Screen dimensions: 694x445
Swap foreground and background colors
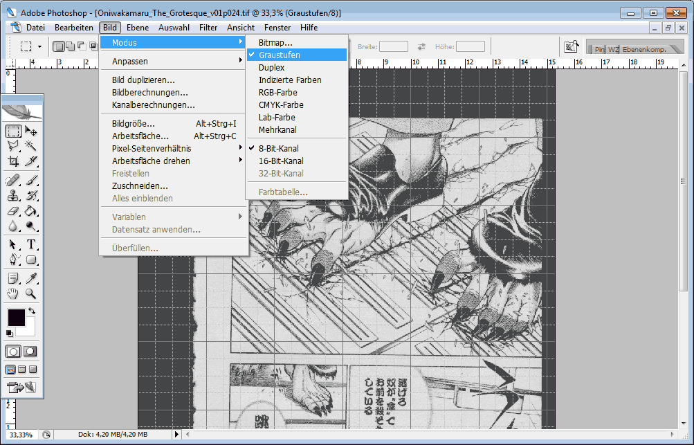coord(32,311)
